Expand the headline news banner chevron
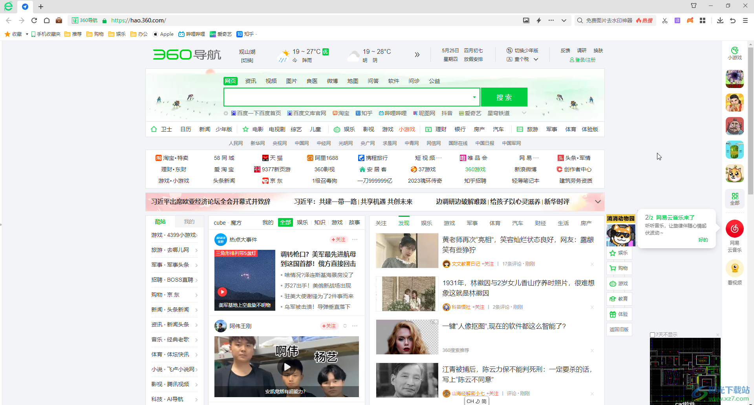 [598, 202]
